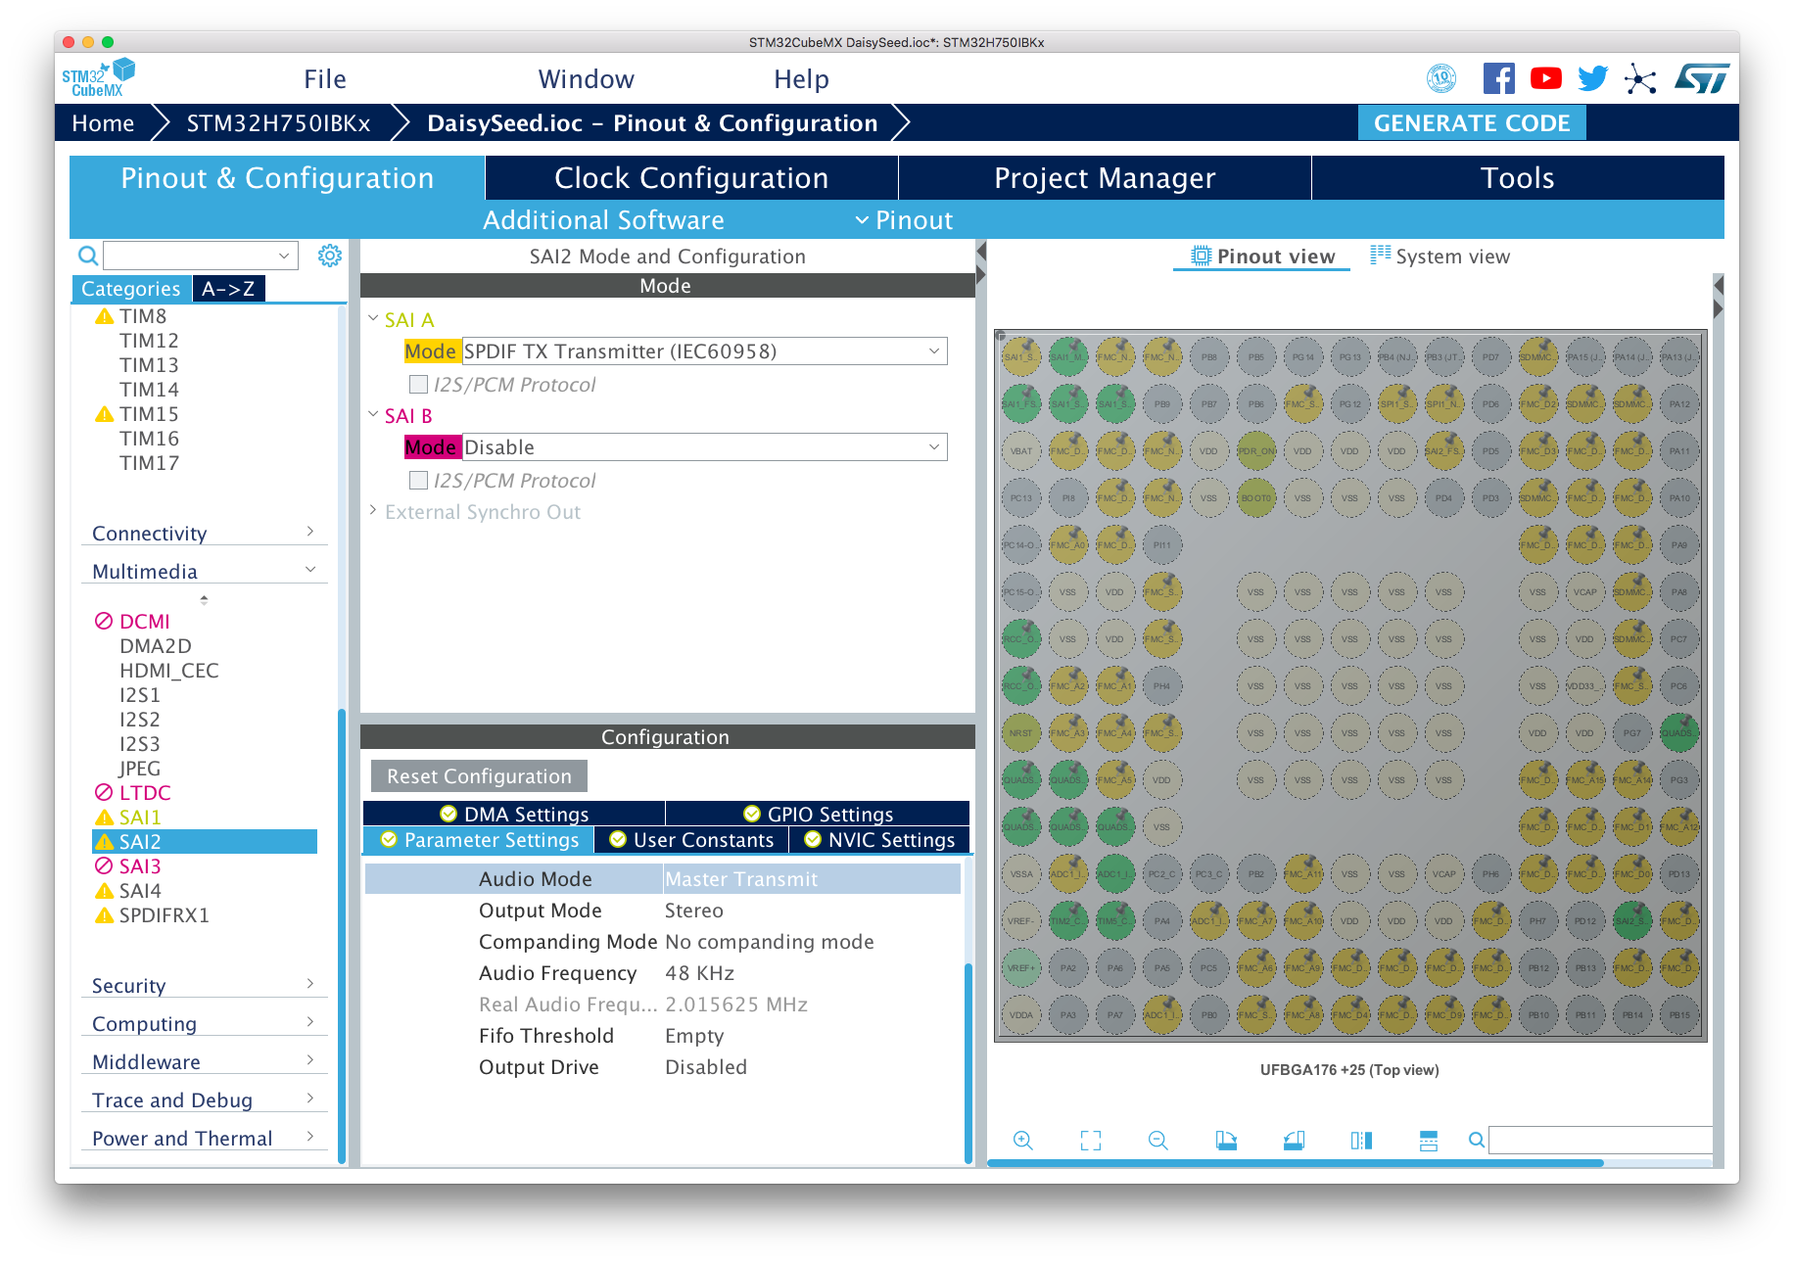The image size is (1794, 1262).
Task: Open the SAI B Mode dropdown
Action: point(703,447)
